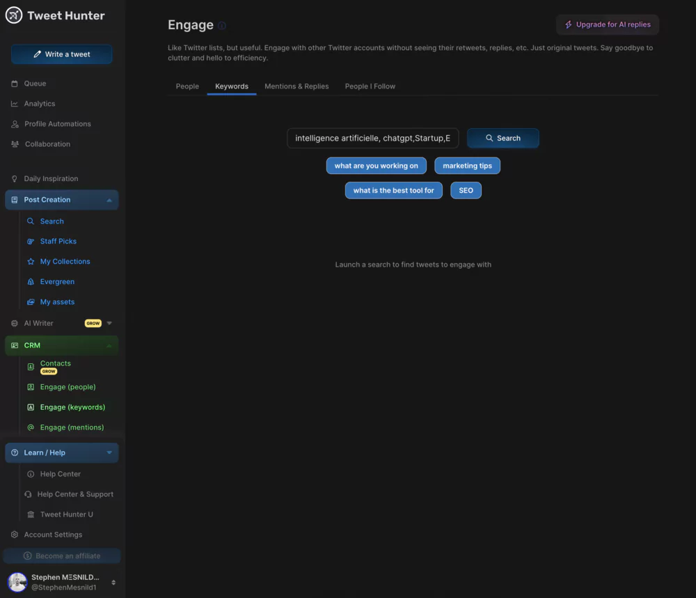Click the Collaboration group icon
The width and height of the screenshot is (696, 598).
pyautogui.click(x=15, y=144)
